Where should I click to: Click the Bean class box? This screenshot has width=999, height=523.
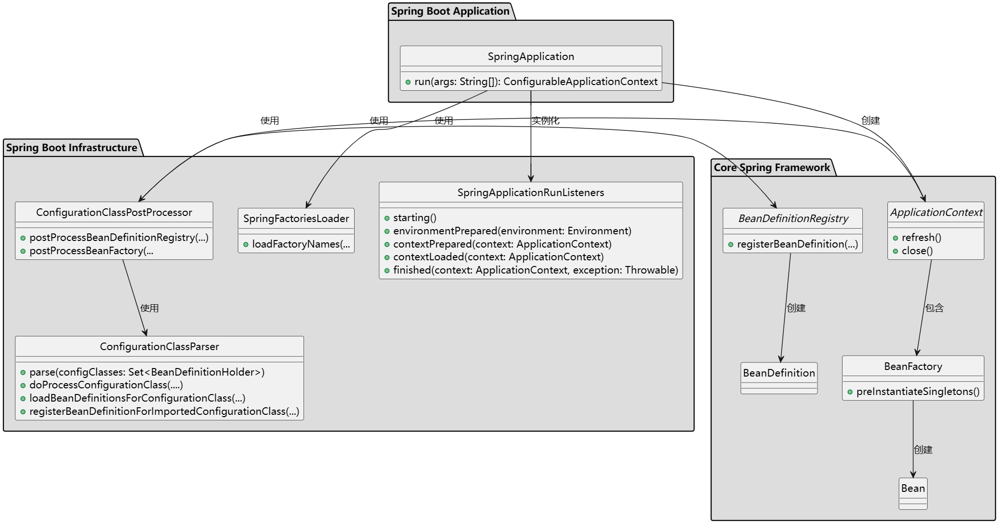pos(912,489)
